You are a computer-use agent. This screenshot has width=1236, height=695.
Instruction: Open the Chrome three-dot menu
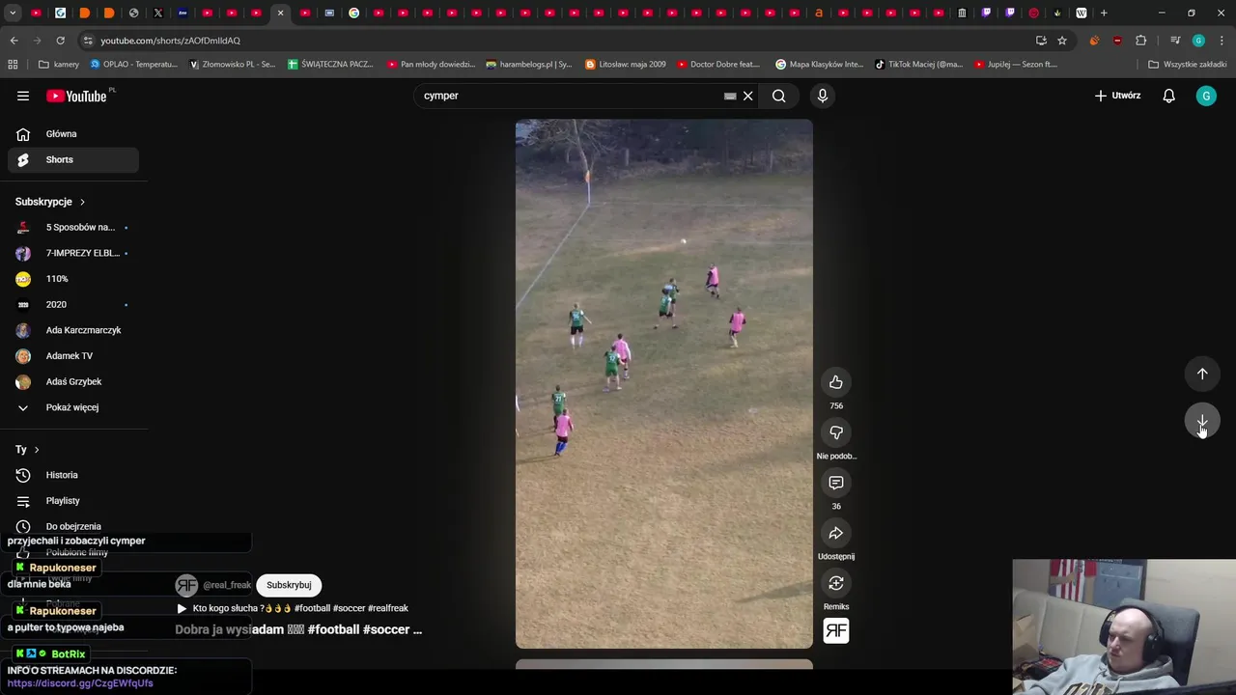click(x=1222, y=41)
